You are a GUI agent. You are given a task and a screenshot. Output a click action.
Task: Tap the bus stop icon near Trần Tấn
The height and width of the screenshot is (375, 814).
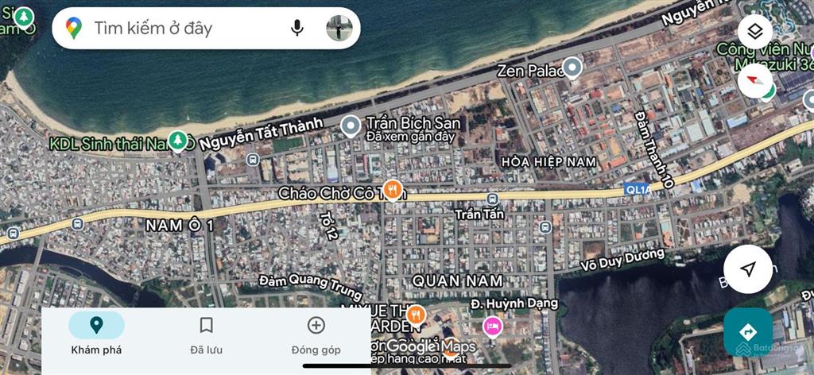pyautogui.click(x=492, y=198)
